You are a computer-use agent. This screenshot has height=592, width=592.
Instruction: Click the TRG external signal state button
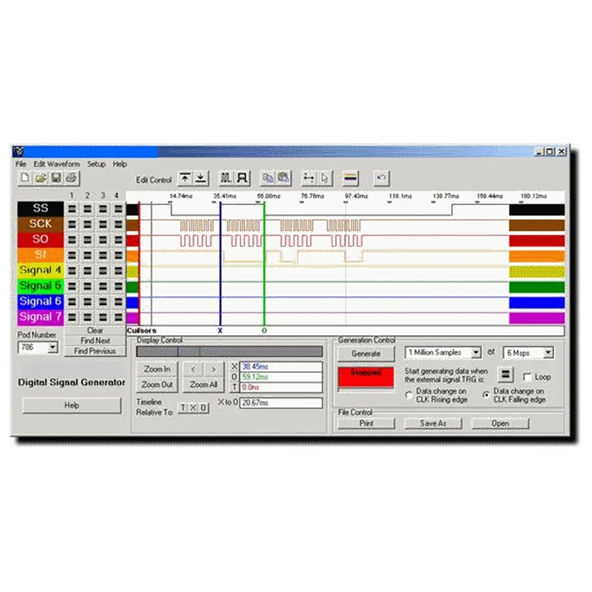505,374
